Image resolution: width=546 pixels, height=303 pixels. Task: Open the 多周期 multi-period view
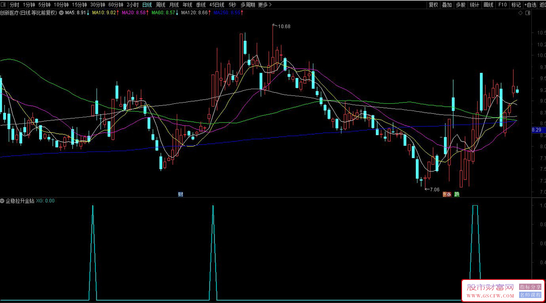tap(248, 5)
